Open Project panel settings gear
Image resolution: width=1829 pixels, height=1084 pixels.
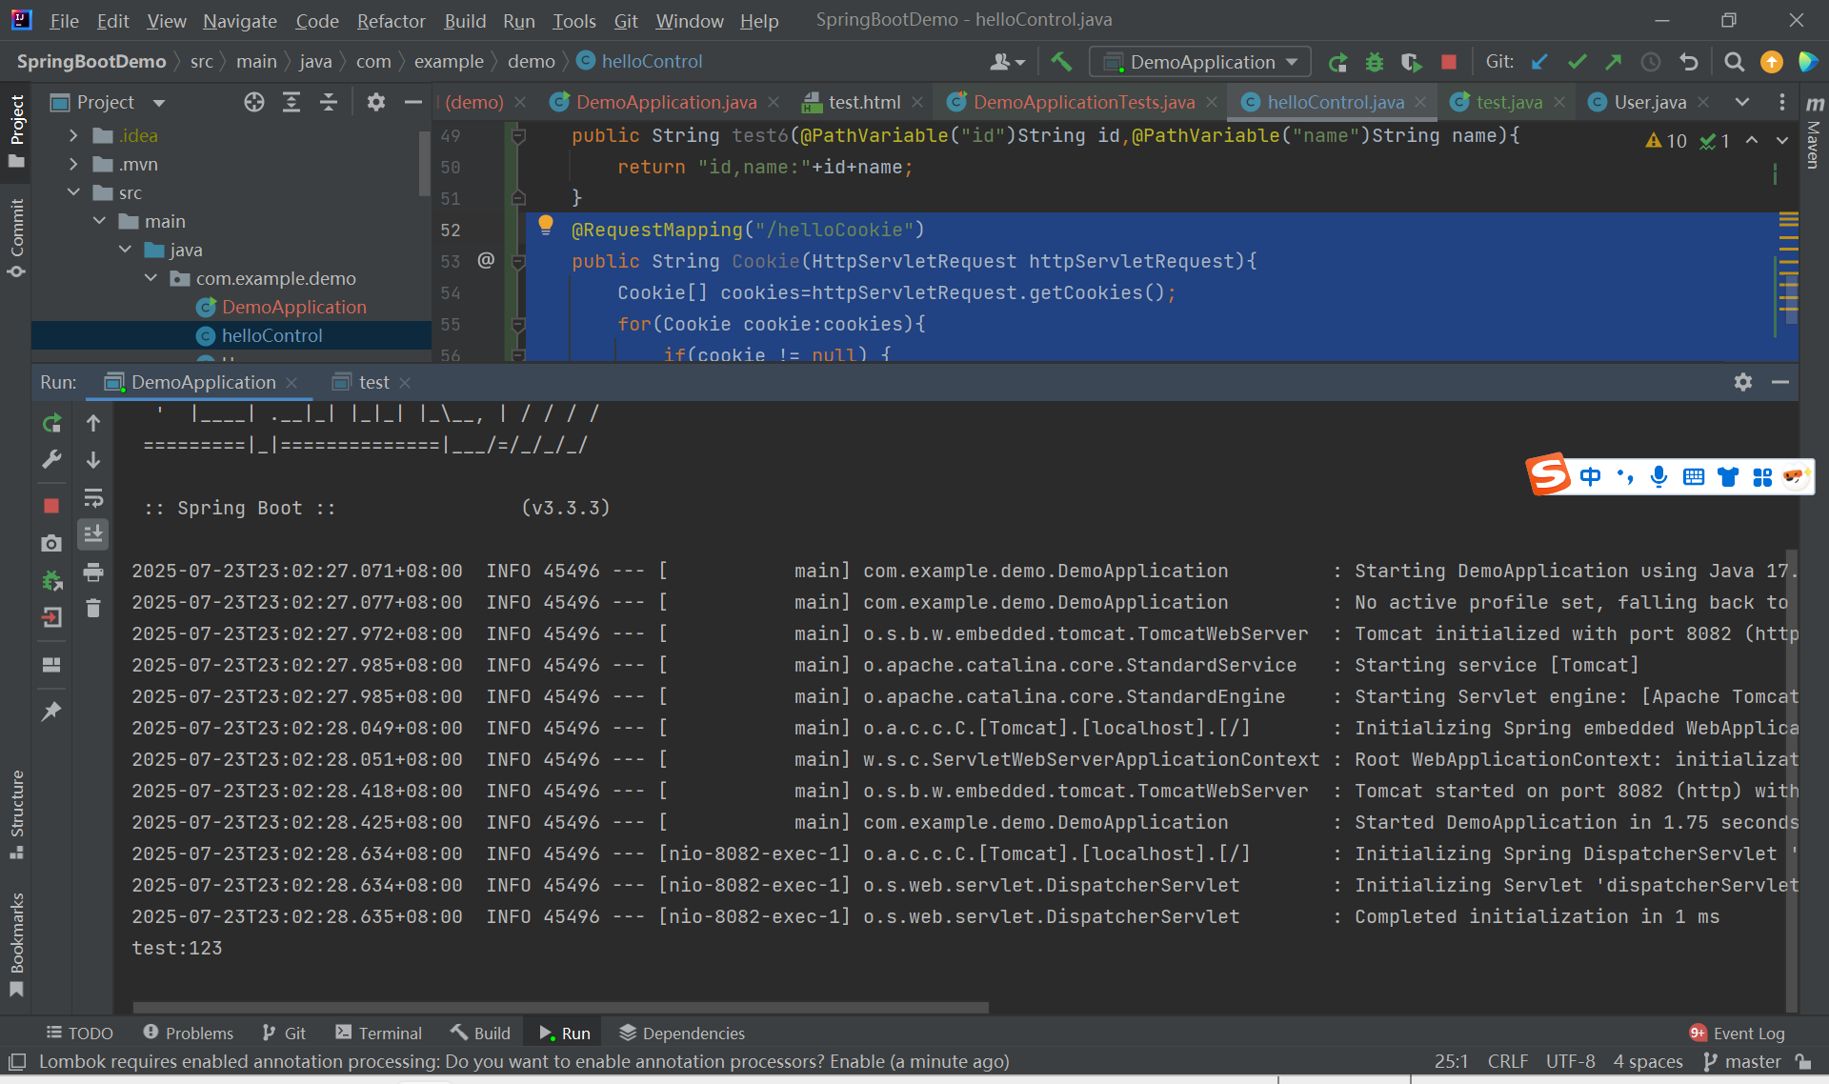[376, 102]
